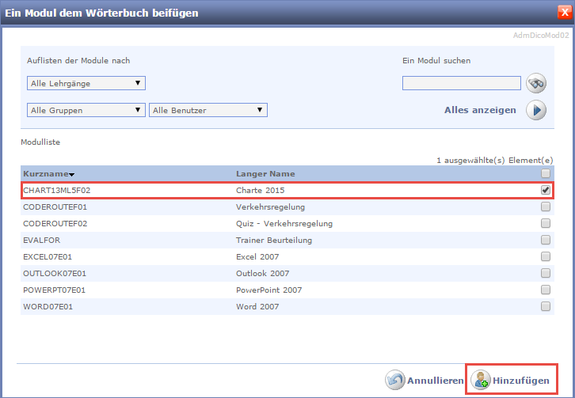575x398 pixels.
Task: Click the Kurzname sort arrow
Action: click(72, 174)
